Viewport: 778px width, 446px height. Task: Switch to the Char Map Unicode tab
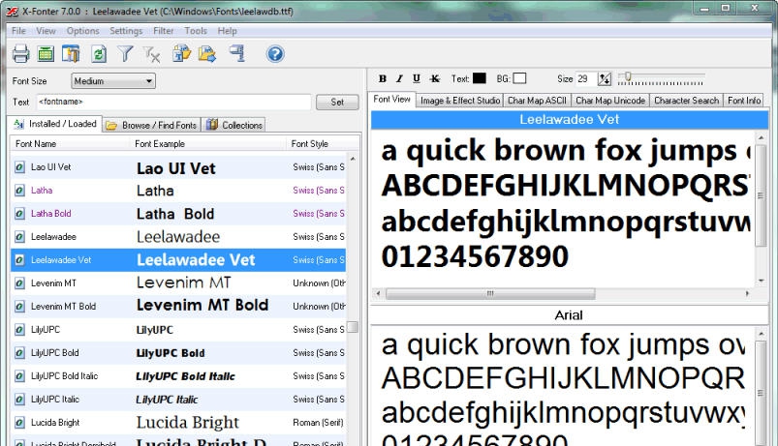point(610,100)
